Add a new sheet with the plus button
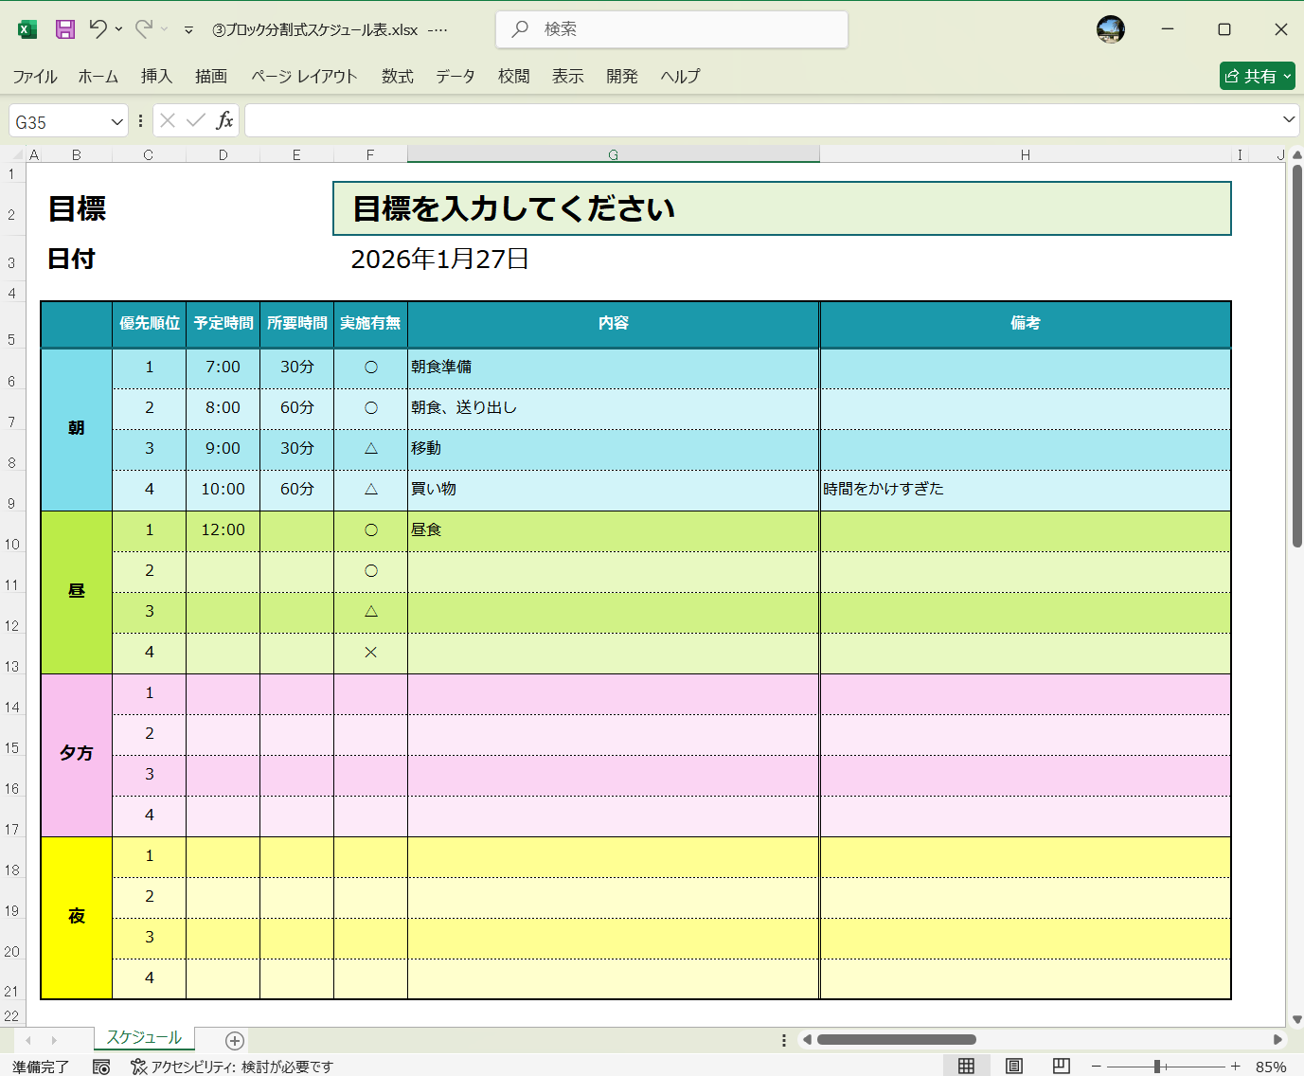Viewport: 1304px width, 1076px height. 233,1040
